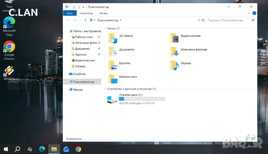Open the Windows Start menu
Image resolution: width=268 pixels, height=154 pixels.
pos(6,149)
